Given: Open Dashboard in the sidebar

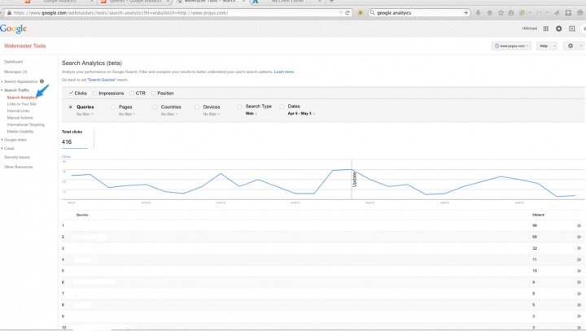Looking at the screenshot, I should coord(14,62).
